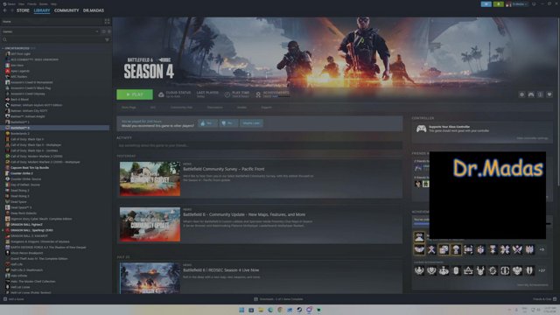560x315 pixels.
Task: Click the library Home button
Action: tap(52, 21)
